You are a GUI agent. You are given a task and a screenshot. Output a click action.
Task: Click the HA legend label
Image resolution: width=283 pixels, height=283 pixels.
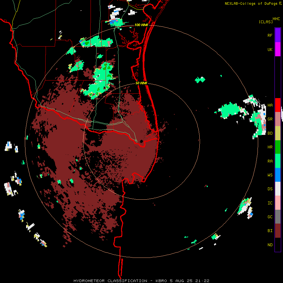(x=270, y=105)
